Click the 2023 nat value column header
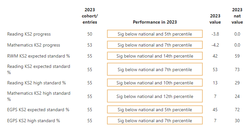The image size is (247, 128). coord(237,16)
